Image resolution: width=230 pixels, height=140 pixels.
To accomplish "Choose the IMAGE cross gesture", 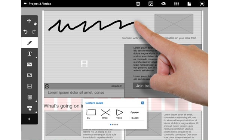I will coord(105,114).
